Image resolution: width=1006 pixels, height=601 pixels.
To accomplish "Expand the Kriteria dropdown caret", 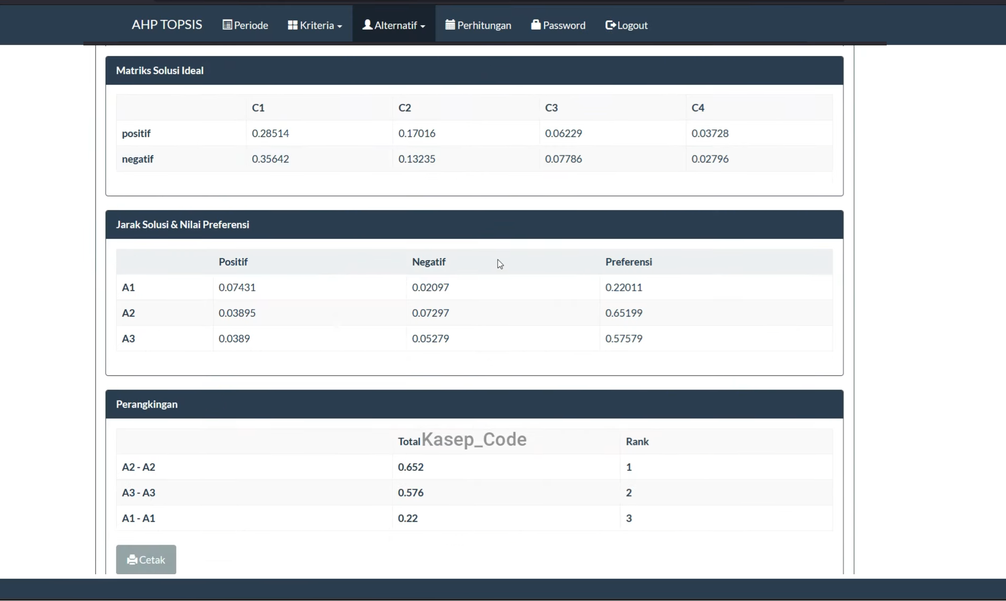I will pyautogui.click(x=340, y=26).
